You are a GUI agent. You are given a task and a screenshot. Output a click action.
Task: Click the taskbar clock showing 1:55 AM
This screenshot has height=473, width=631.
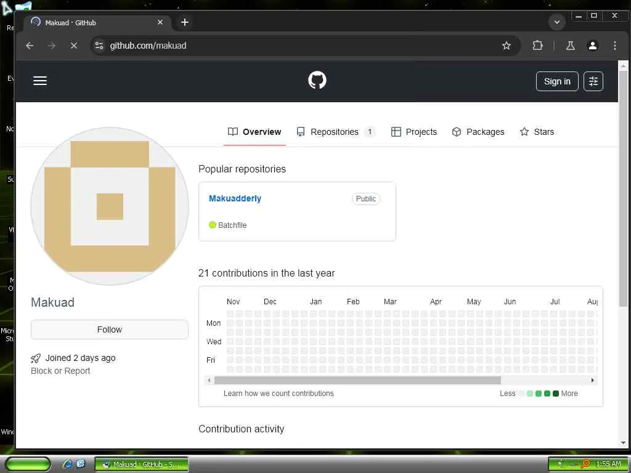point(608,464)
